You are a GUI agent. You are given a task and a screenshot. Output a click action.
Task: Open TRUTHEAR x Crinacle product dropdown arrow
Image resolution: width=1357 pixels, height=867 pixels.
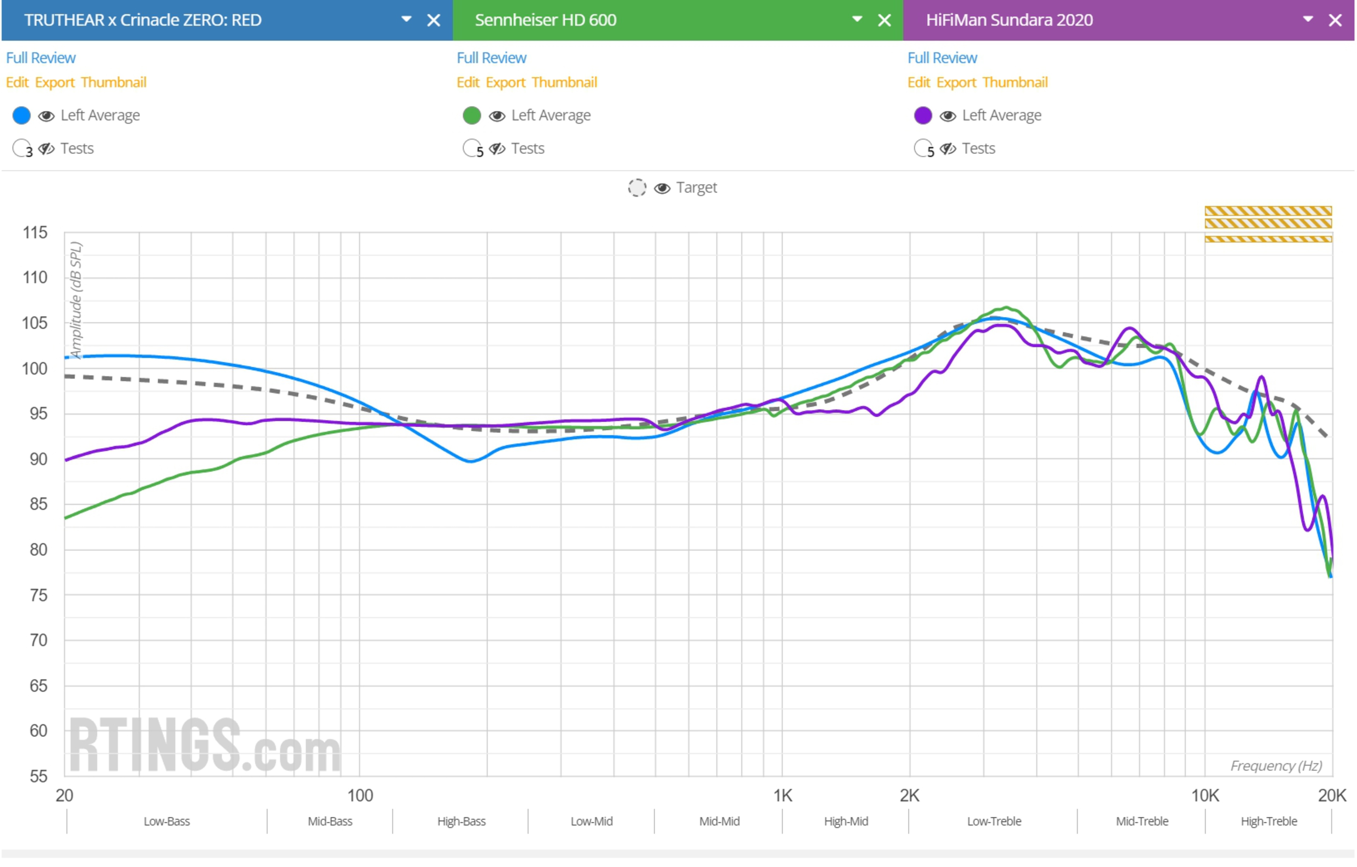pos(406,19)
